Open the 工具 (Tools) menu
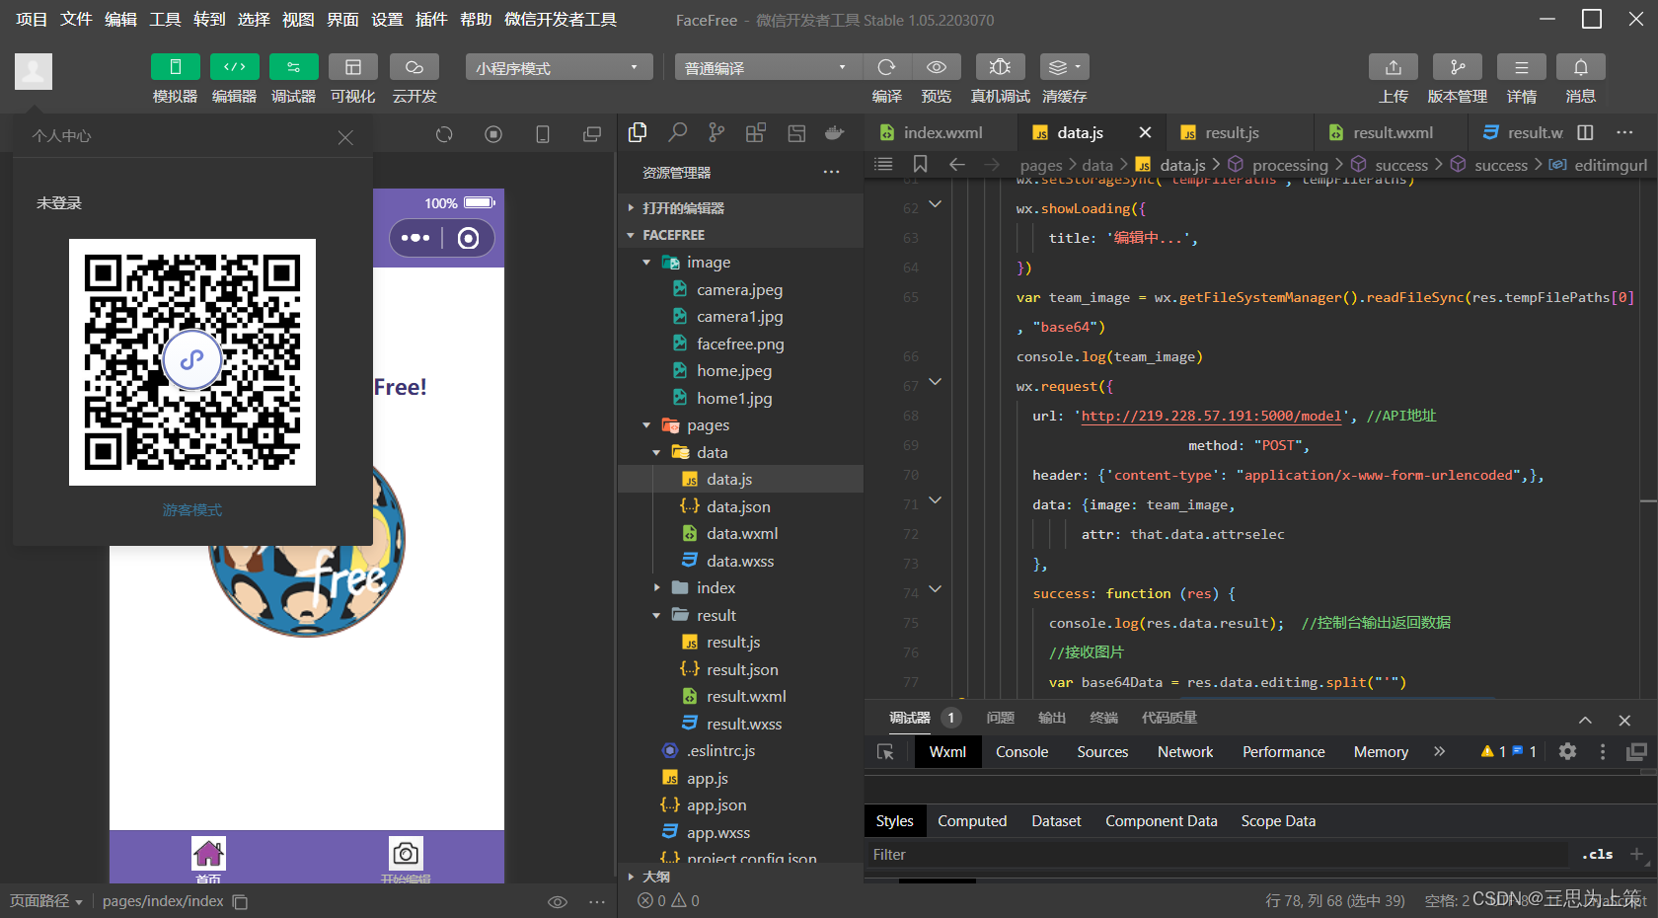 point(165,20)
